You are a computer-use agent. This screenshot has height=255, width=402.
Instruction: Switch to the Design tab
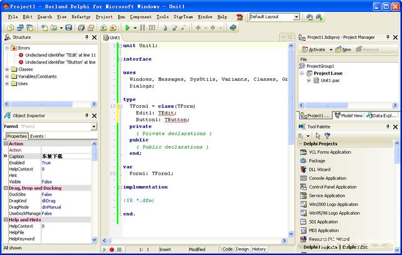pyautogui.click(x=242, y=249)
